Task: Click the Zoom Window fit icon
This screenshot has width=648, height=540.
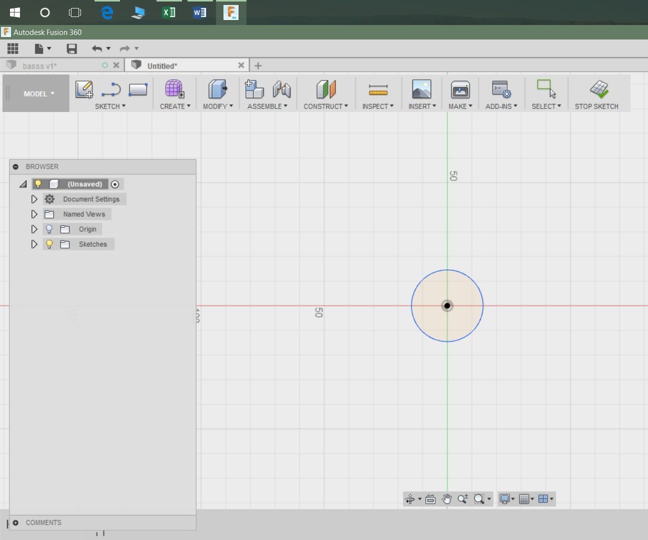Action: 479,499
